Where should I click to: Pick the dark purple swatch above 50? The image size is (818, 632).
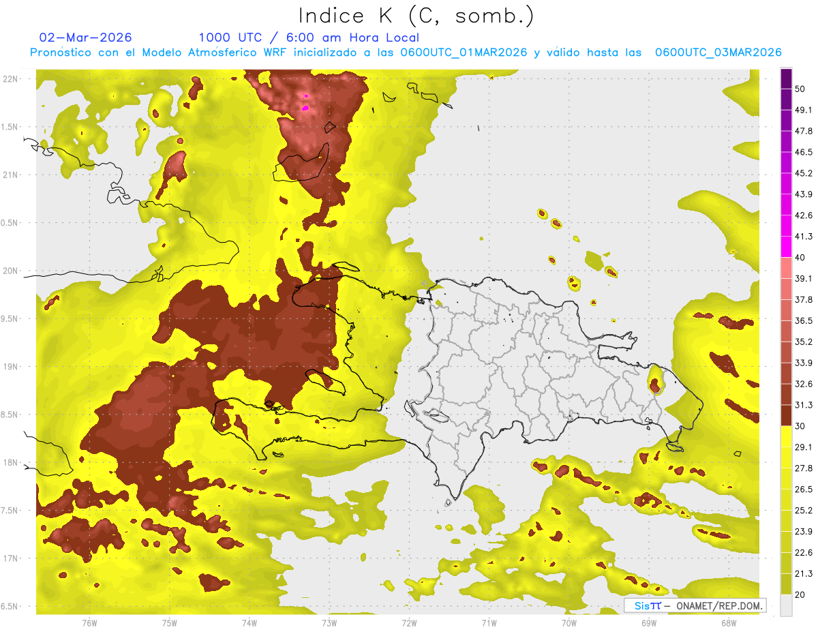pyautogui.click(x=786, y=78)
